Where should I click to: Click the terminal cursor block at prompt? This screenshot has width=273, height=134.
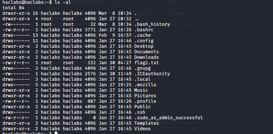(56, 133)
